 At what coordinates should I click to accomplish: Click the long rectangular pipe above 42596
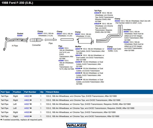(67, 39)
